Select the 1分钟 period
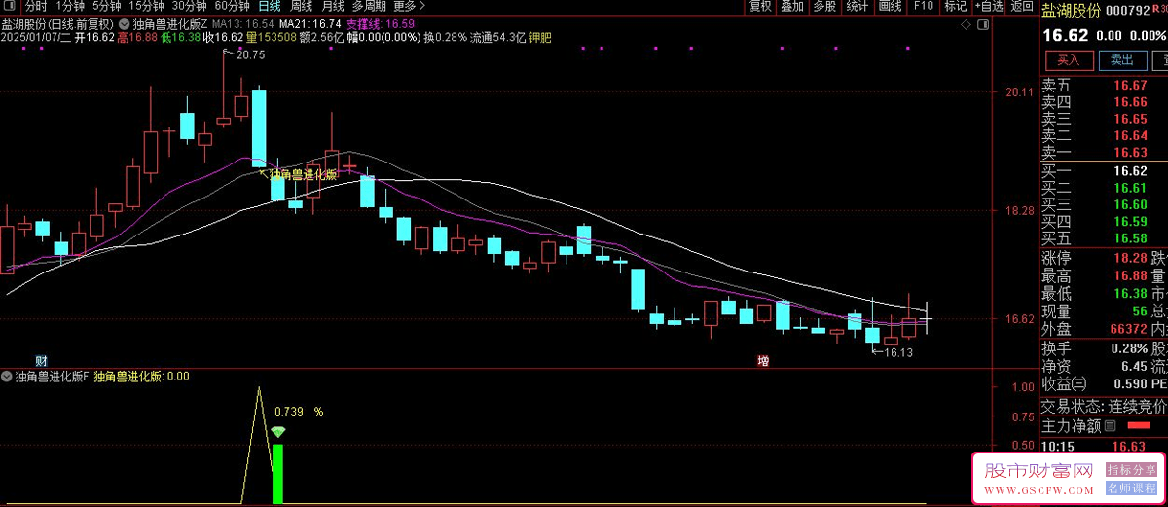This screenshot has width=1168, height=507. 70,6
